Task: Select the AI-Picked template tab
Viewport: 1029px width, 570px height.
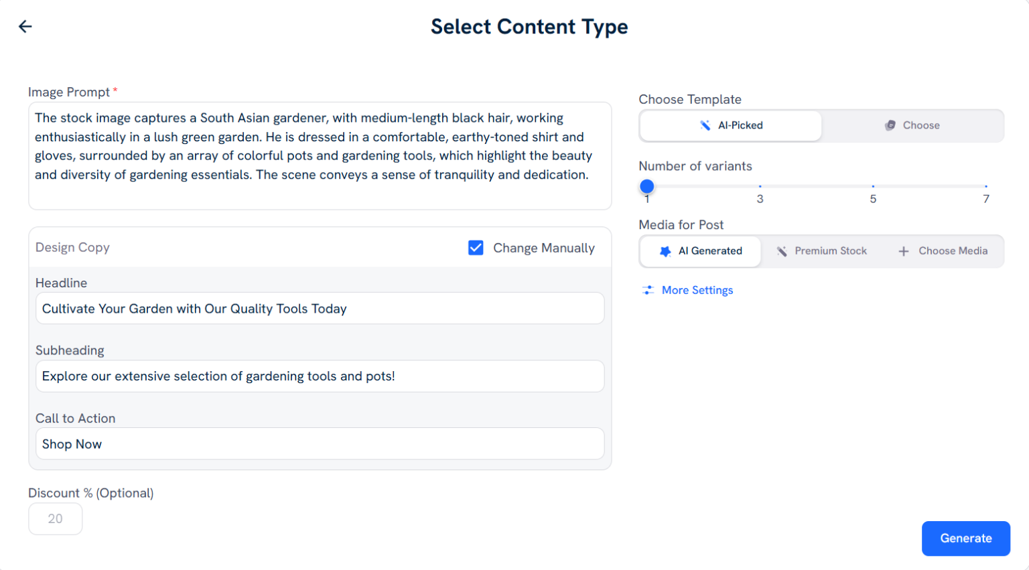Action: [731, 125]
